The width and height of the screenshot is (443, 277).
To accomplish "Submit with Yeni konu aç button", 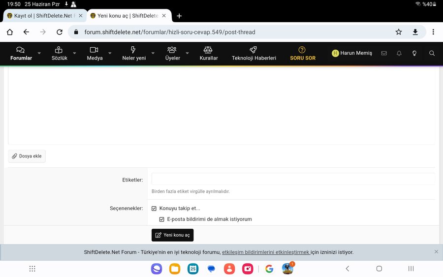I will pos(173,235).
